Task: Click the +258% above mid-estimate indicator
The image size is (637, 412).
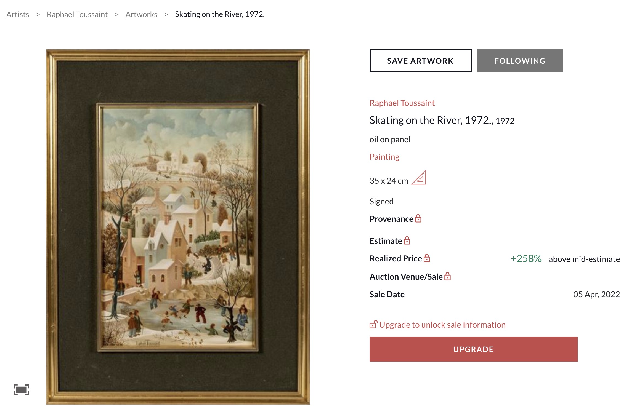Action: click(526, 259)
